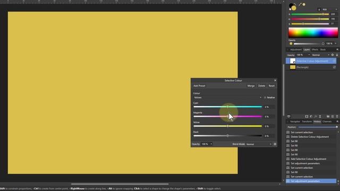
Task: Select the Selective Colour Adjustment layer
Action: click(311, 61)
